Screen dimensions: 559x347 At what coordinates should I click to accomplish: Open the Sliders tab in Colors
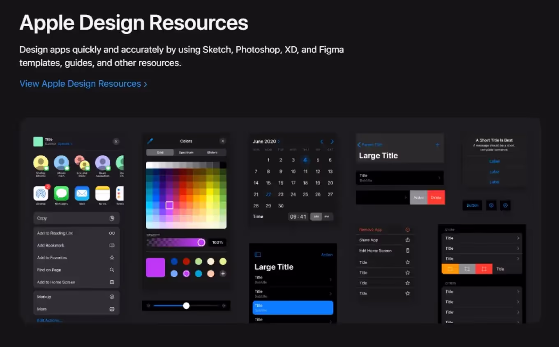click(212, 153)
